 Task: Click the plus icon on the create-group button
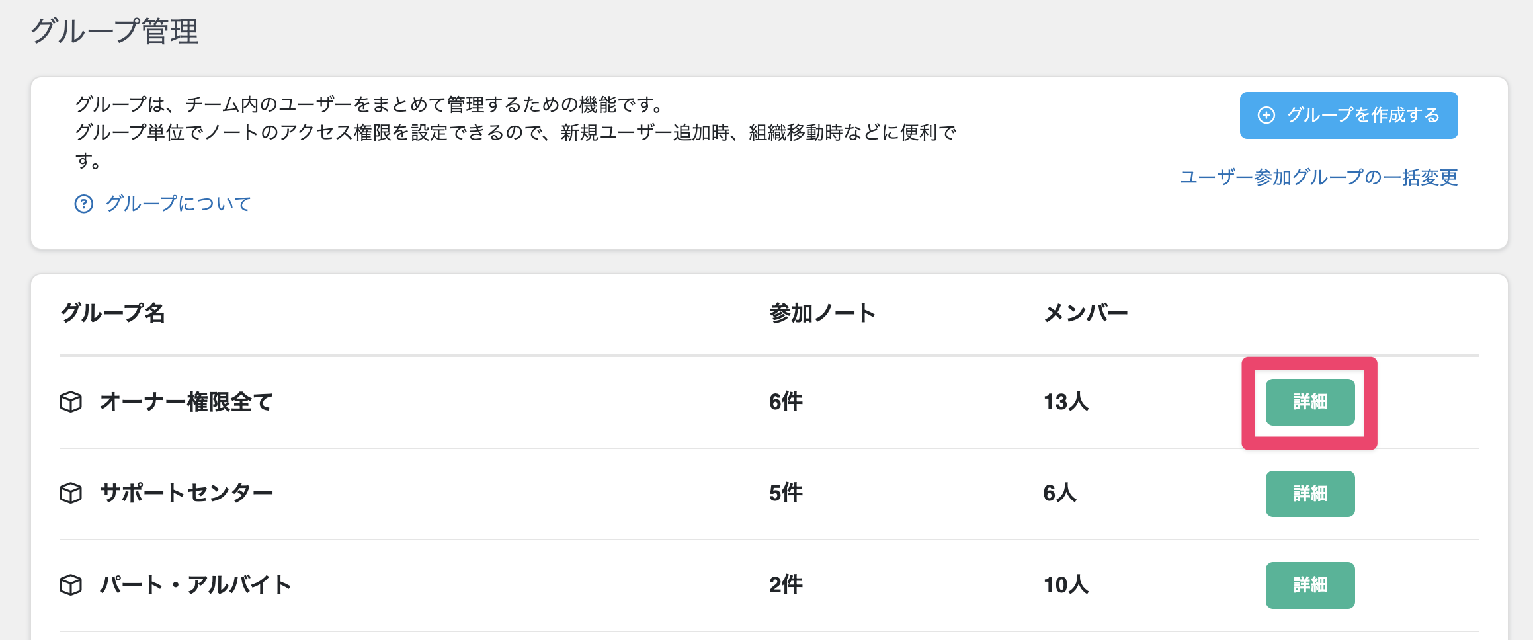tap(1266, 116)
